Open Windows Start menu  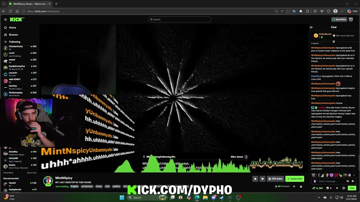click(x=122, y=198)
